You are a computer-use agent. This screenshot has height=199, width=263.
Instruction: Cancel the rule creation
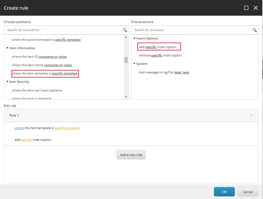pyautogui.click(x=248, y=192)
